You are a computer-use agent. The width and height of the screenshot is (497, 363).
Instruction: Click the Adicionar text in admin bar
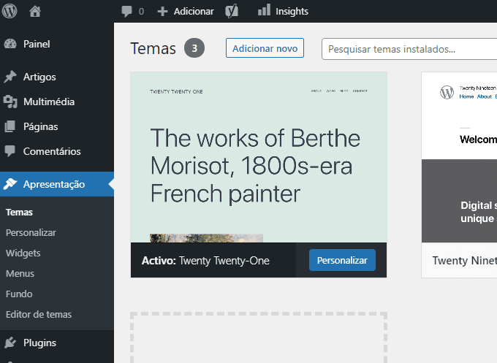(194, 12)
